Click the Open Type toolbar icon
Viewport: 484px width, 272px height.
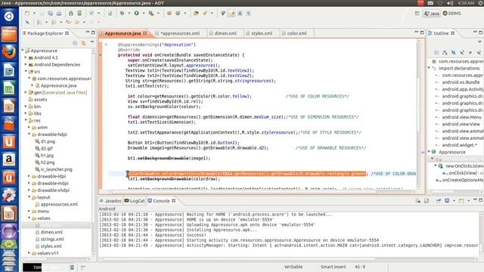196,14
